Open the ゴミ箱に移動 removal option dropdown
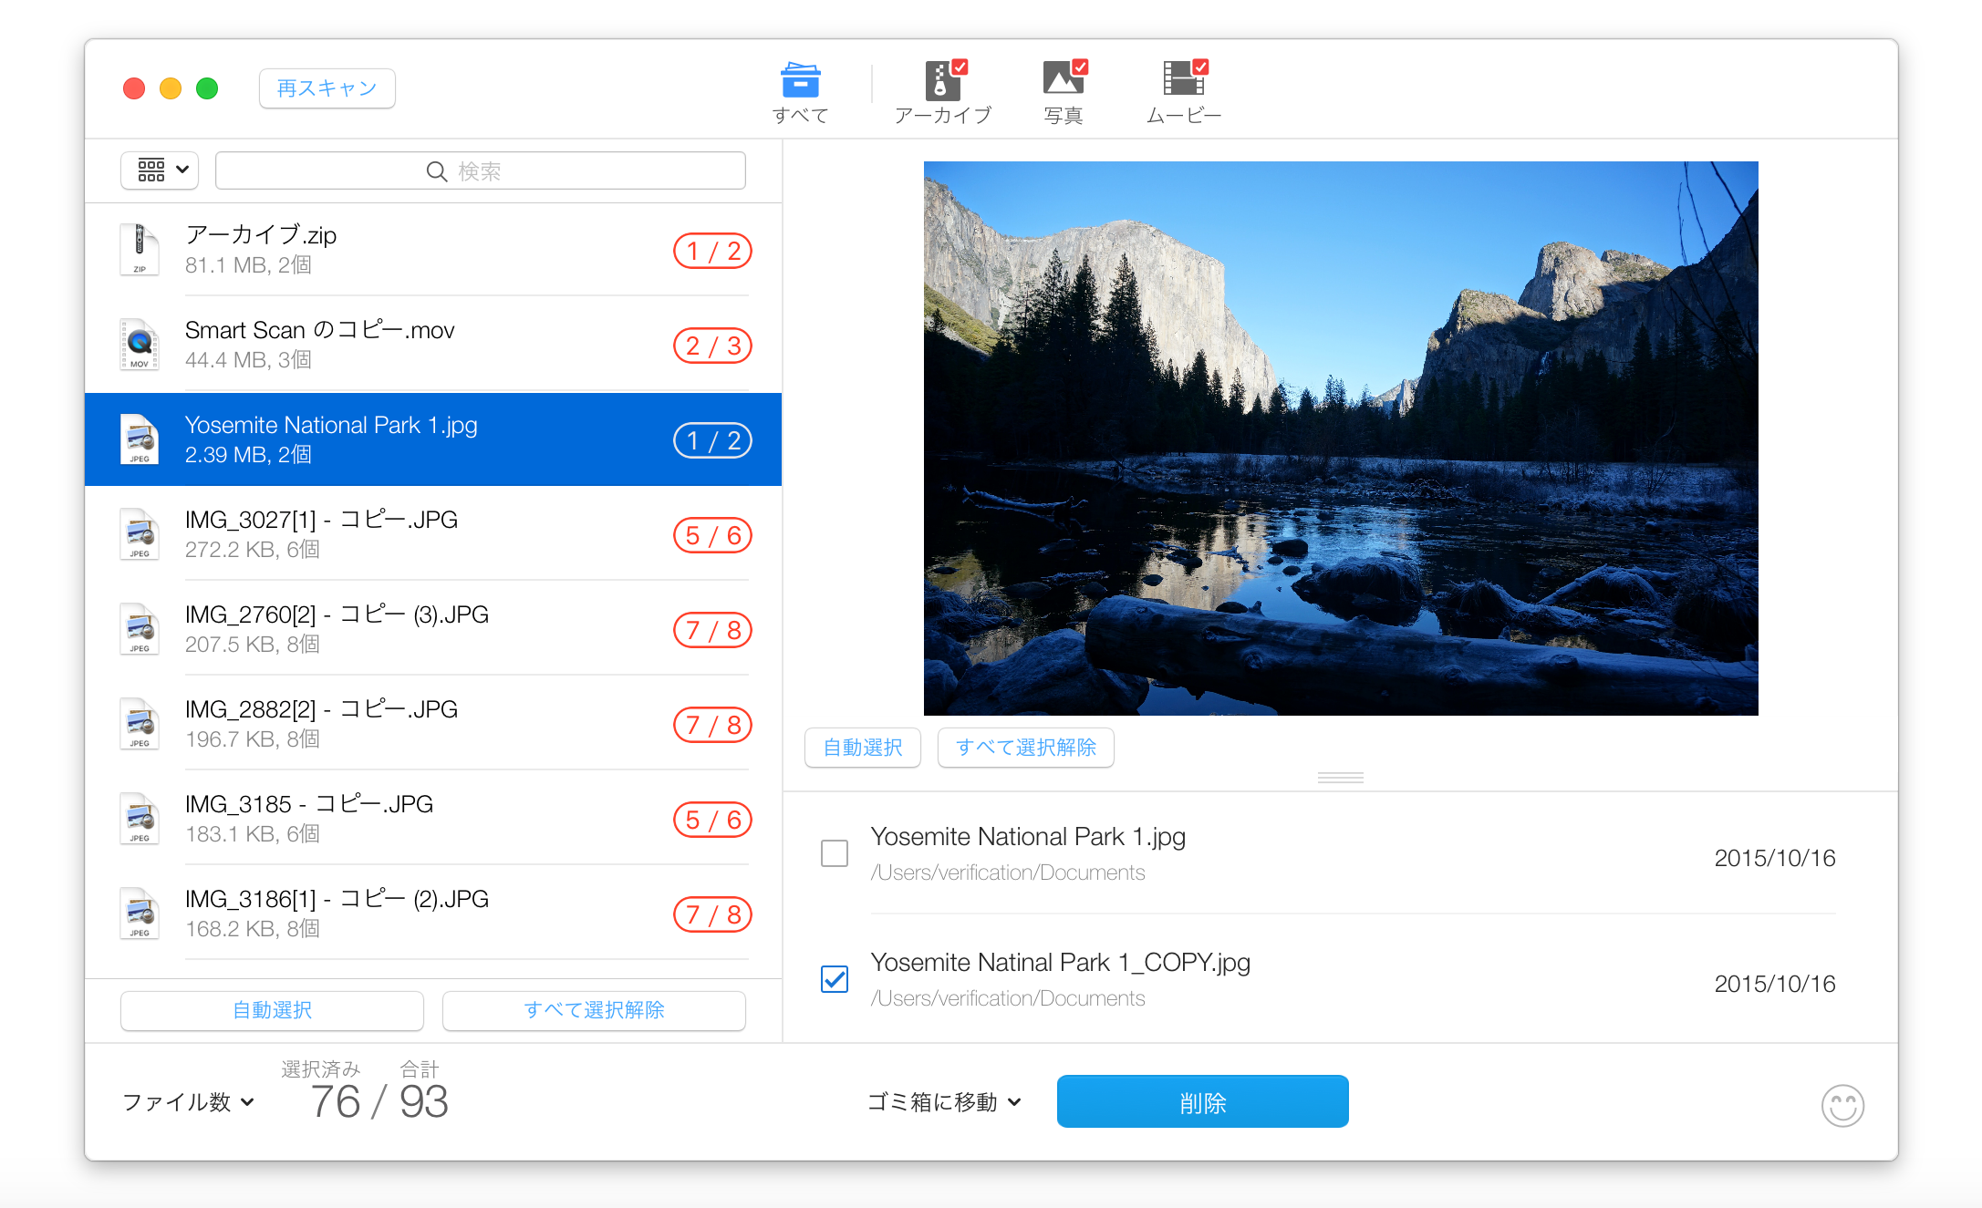This screenshot has height=1208, width=1982. [x=944, y=1102]
